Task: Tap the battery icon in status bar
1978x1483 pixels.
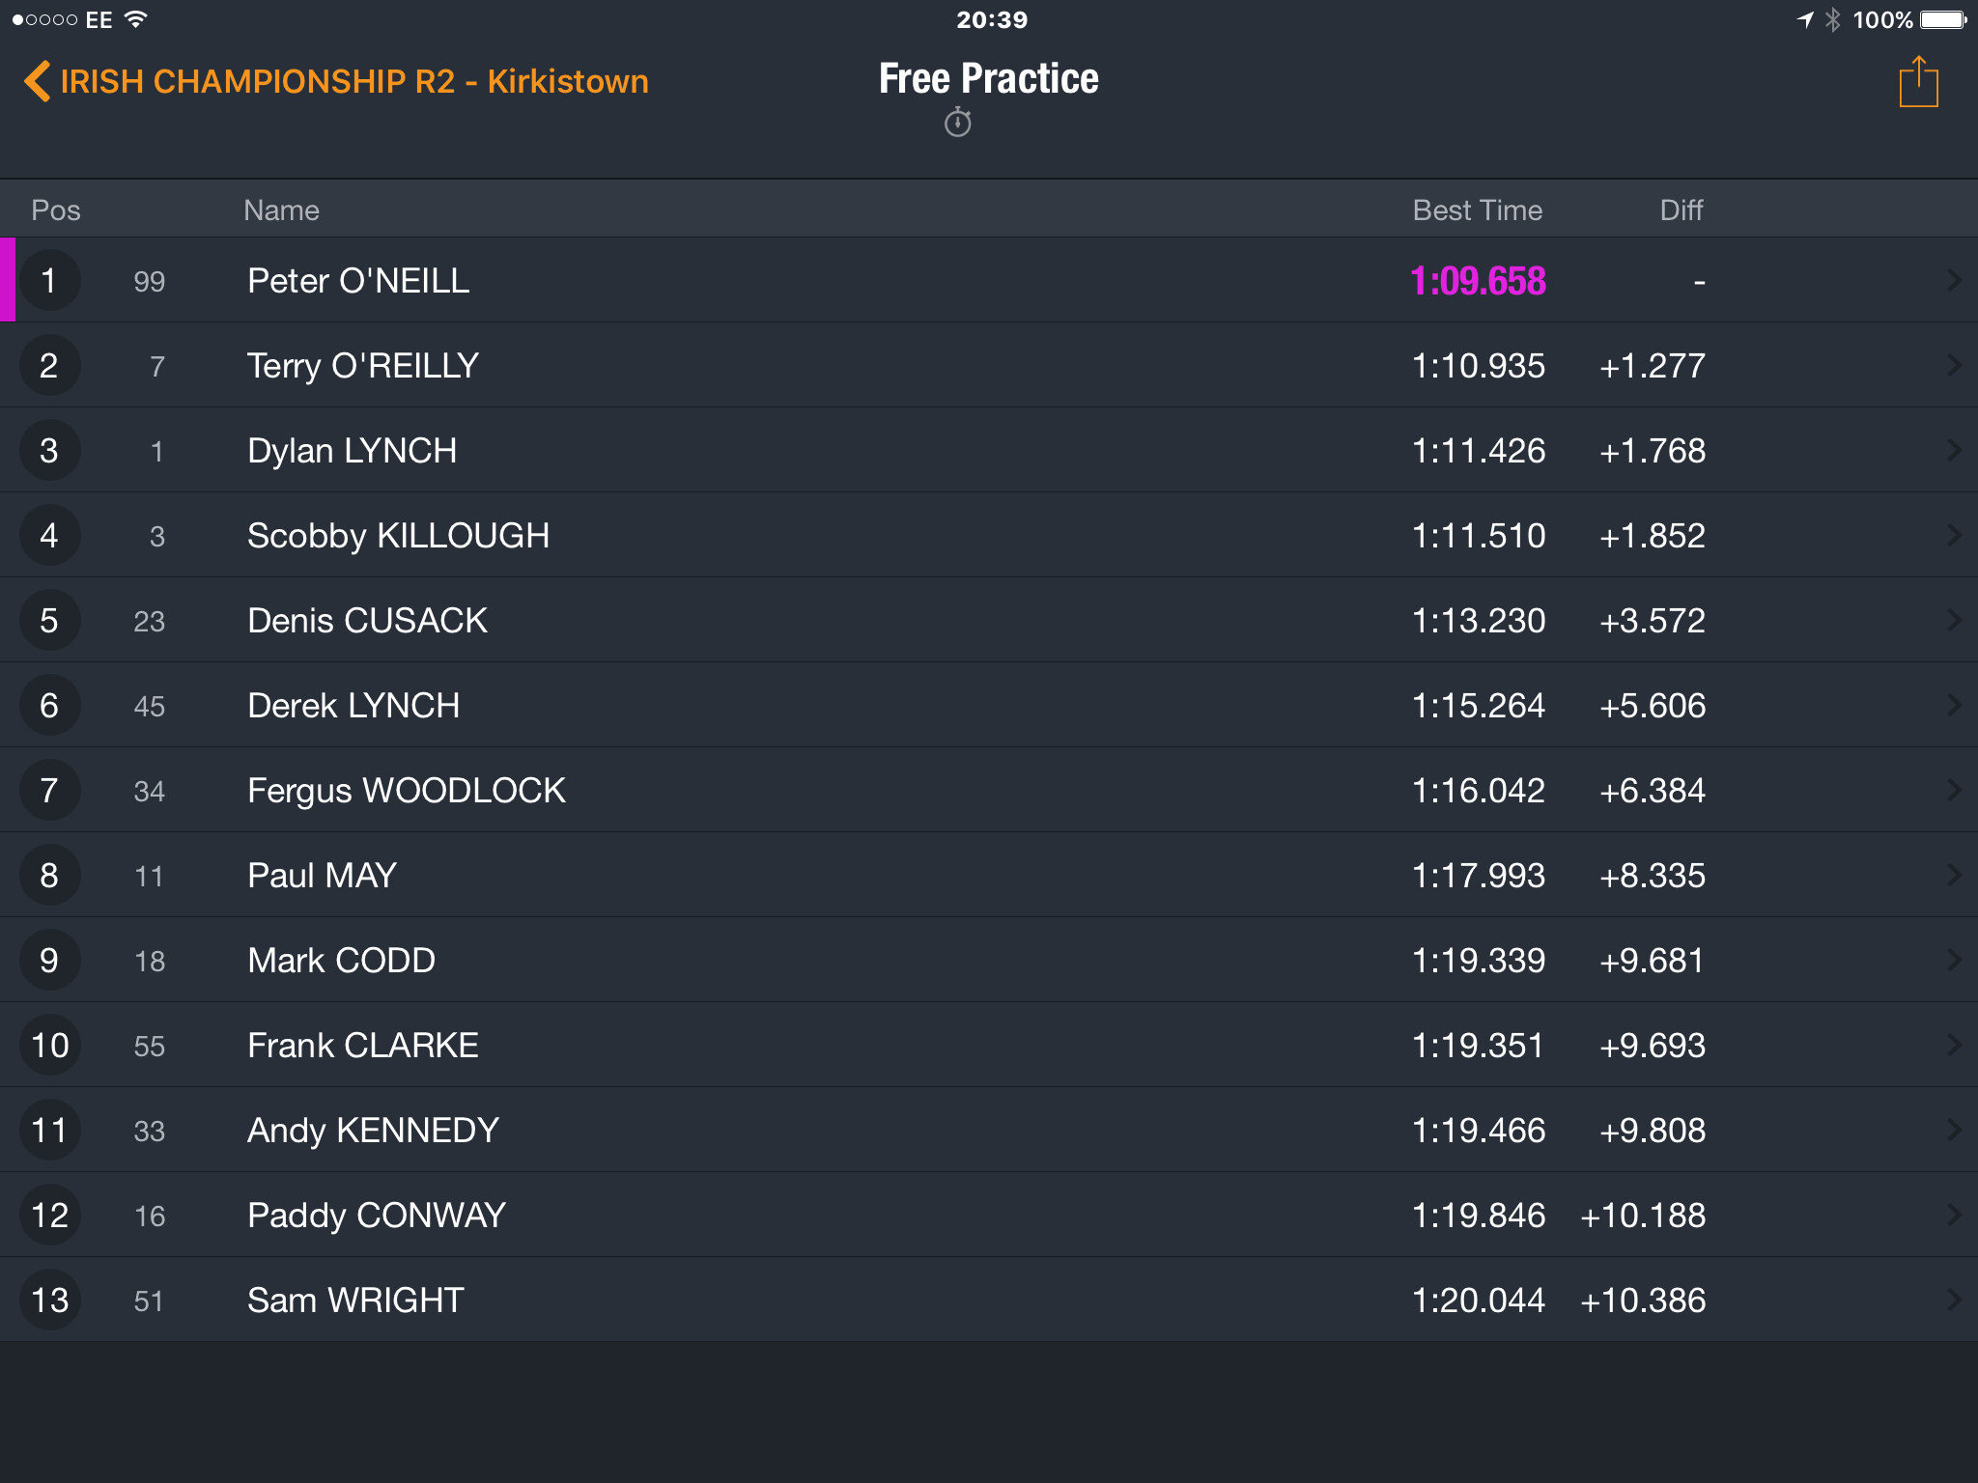Action: click(1943, 19)
